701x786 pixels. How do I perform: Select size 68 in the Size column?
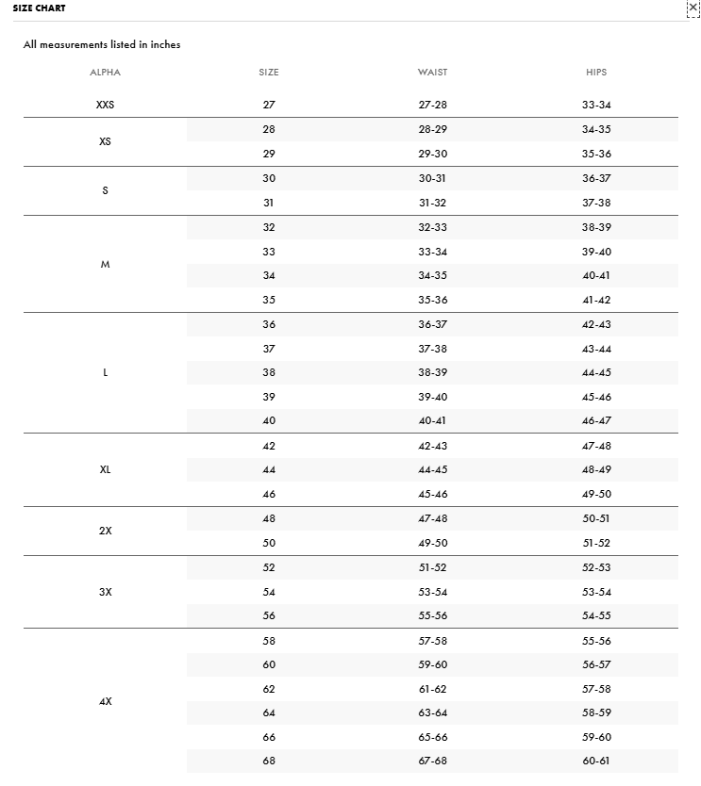click(x=269, y=761)
